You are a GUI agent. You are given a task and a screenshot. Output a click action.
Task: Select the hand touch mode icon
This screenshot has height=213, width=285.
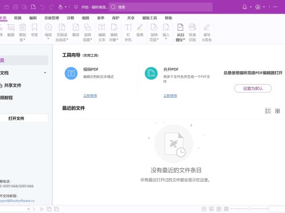60,7
